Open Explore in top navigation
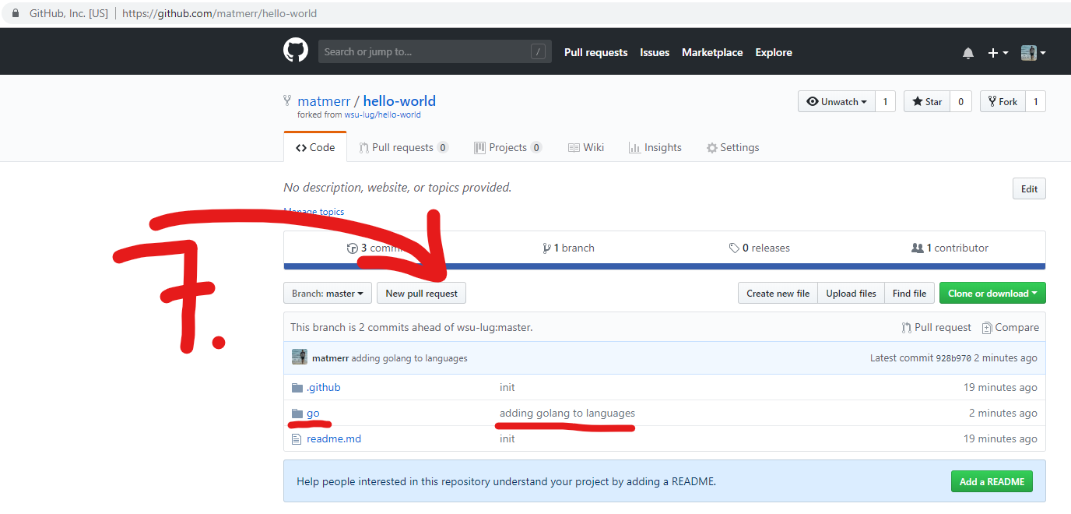This screenshot has height=514, width=1071. click(774, 52)
